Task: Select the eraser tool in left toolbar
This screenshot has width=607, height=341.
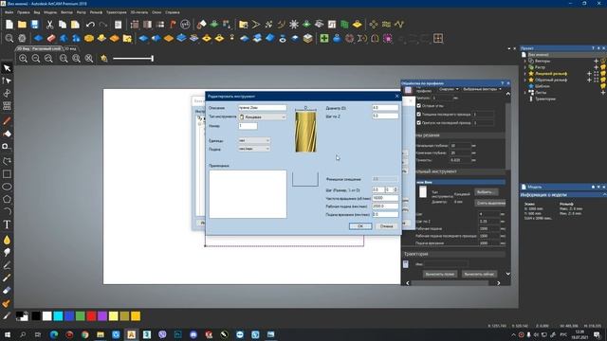Action: (7, 291)
